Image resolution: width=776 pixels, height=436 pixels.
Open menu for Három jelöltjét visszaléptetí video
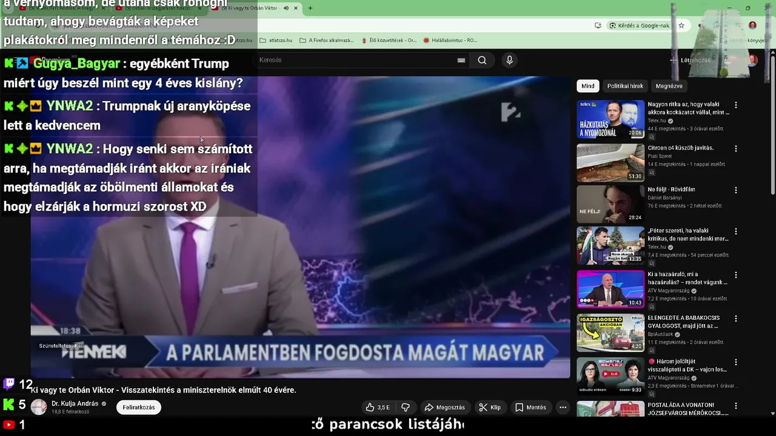[736, 362]
